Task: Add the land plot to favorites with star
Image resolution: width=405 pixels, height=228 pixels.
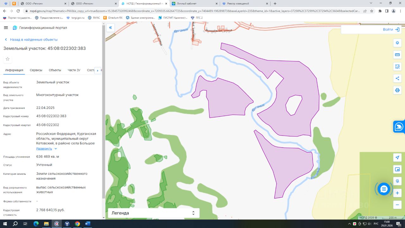Action: coord(8,59)
